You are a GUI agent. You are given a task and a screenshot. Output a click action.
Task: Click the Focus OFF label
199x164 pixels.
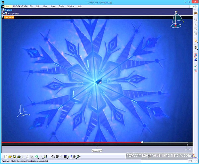(x=97, y=151)
